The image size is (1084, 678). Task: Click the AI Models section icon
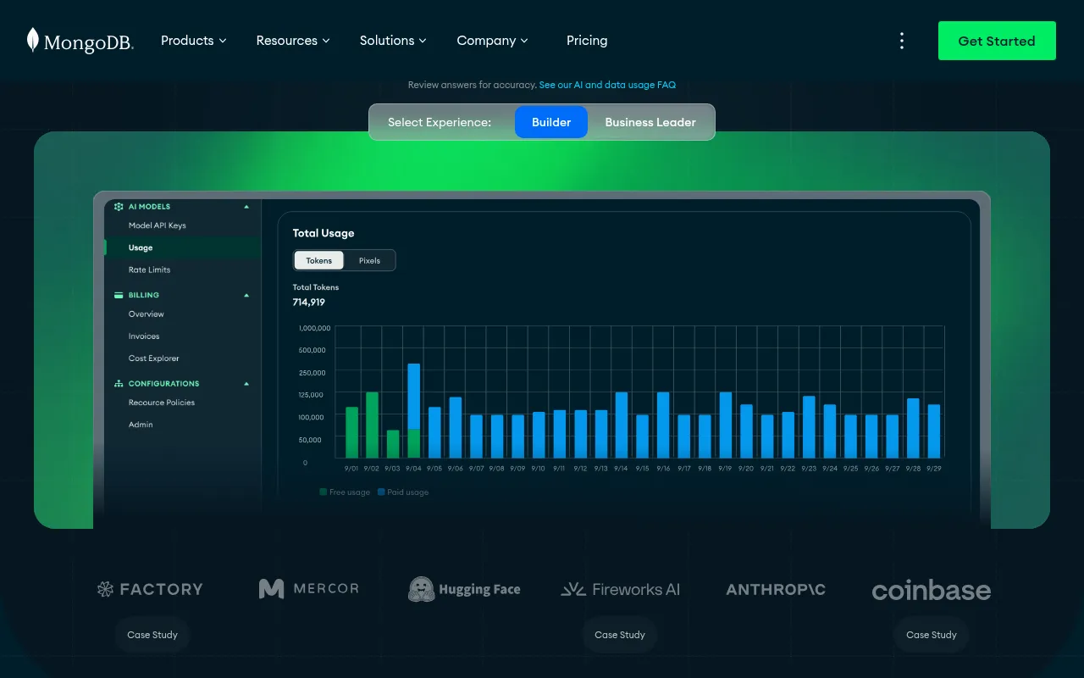(x=119, y=207)
